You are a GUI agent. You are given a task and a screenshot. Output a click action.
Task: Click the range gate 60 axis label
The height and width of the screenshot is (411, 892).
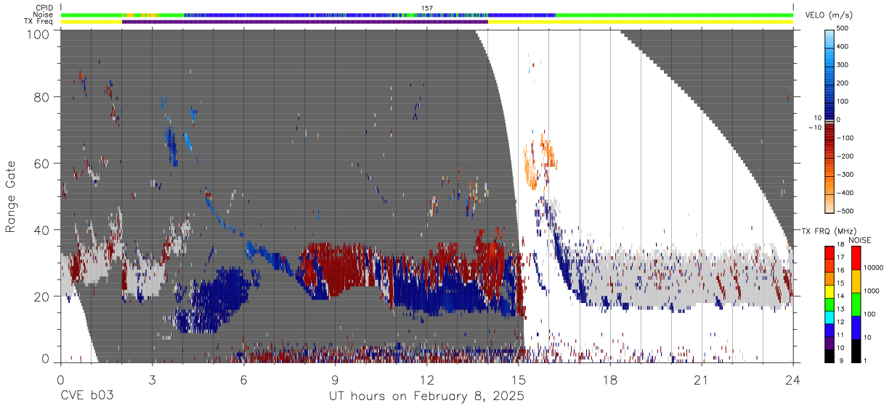coord(41,163)
